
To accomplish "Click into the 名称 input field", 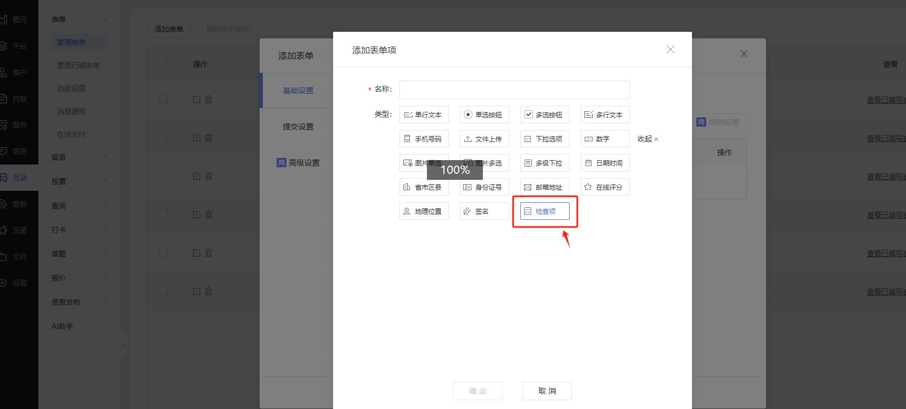I will click(x=514, y=90).
